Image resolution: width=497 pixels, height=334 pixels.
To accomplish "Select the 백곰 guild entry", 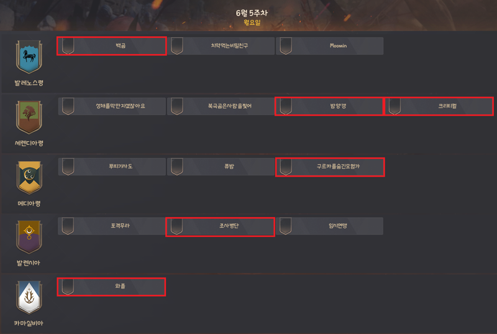I will click(112, 46).
